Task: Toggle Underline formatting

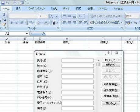Action: [x=22, y=22]
